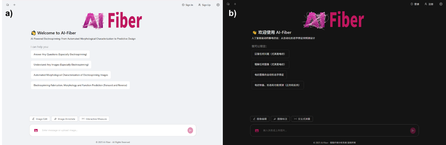Focus the Enter message or upload image field
446x145 pixels.
pos(113,130)
